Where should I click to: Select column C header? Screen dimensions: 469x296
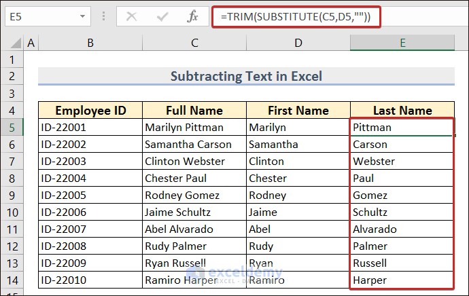click(x=194, y=43)
